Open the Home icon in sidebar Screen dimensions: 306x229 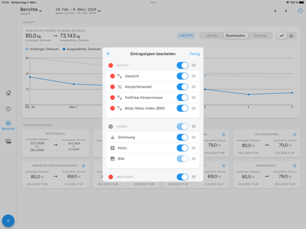(x=8, y=93)
